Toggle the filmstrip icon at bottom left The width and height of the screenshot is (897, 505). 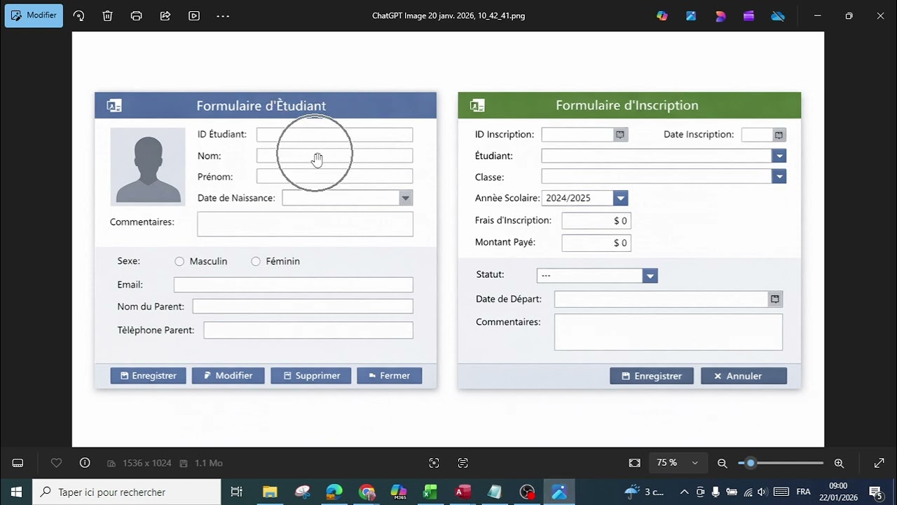(18, 463)
